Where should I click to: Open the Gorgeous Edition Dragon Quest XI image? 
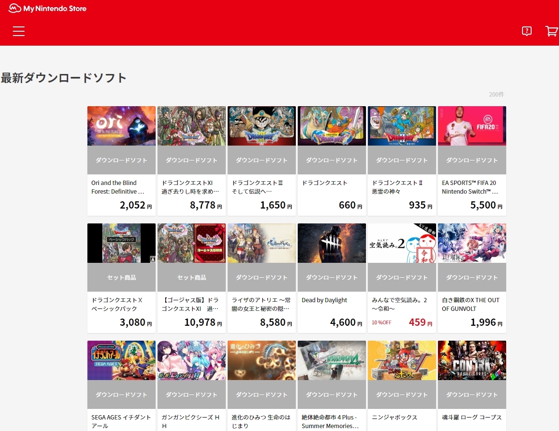pyautogui.click(x=192, y=243)
